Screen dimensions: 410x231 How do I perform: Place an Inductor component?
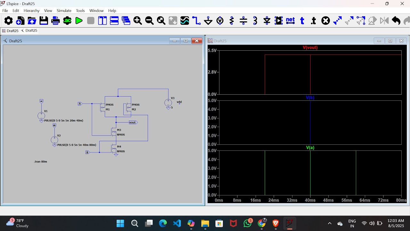coord(255,21)
